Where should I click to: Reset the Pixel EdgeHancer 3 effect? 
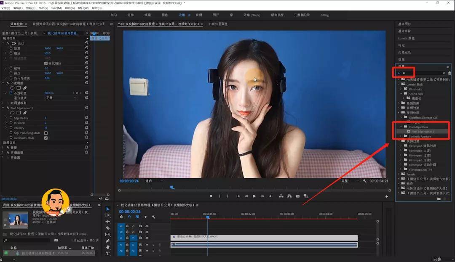point(87,108)
